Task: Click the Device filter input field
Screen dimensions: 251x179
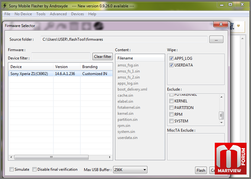Action: point(61,56)
